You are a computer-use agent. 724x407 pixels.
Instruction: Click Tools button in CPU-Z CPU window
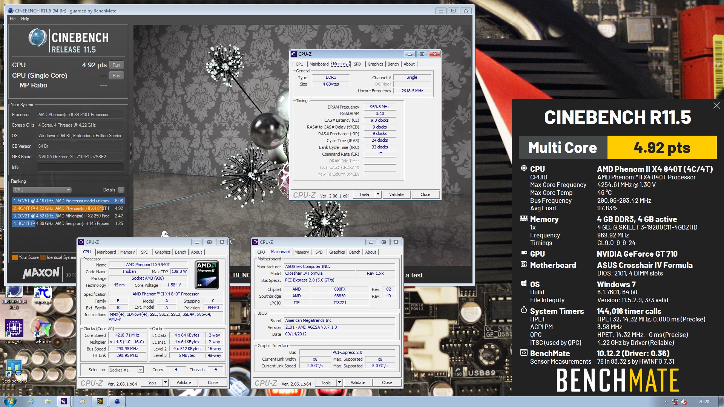pyautogui.click(x=152, y=383)
